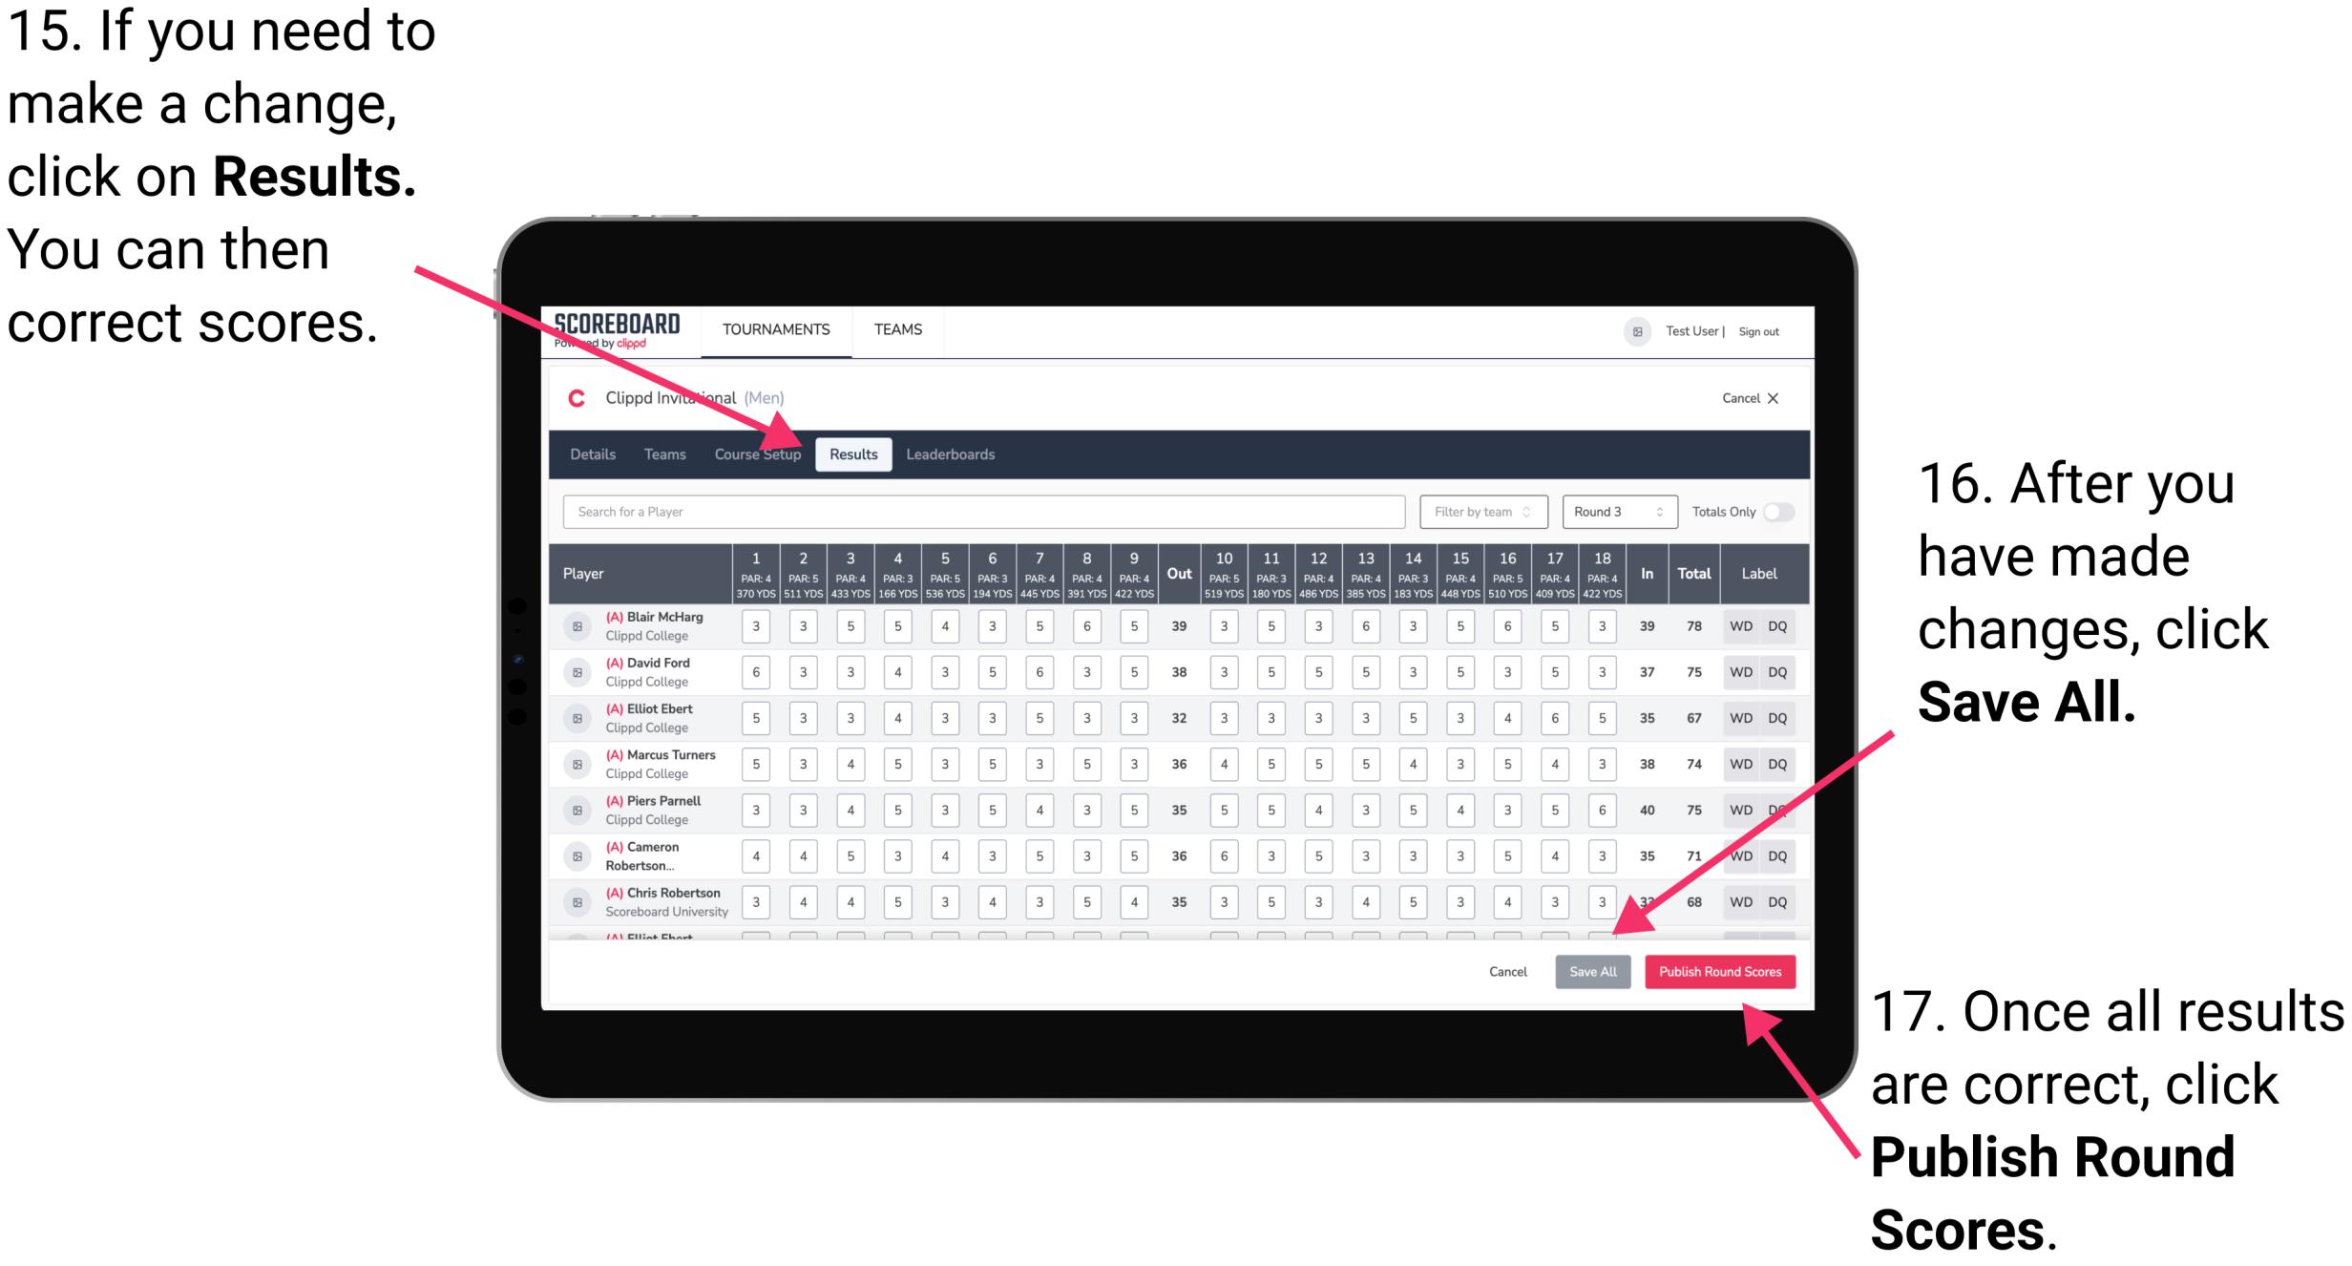This screenshot has height=1266, width=2352.
Task: Click Cancel to discard round changes
Action: pyautogui.click(x=1497, y=970)
